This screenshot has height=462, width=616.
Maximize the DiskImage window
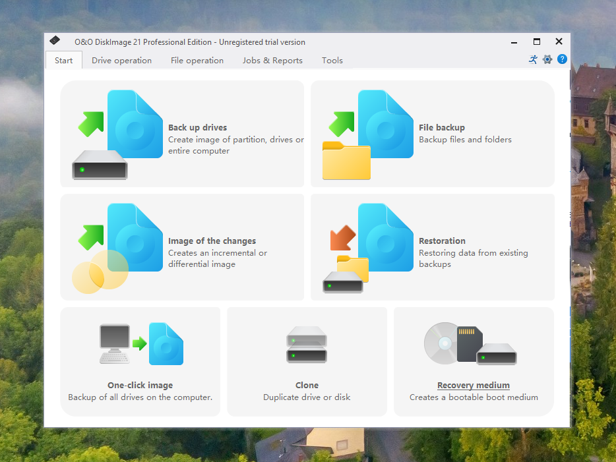pyautogui.click(x=537, y=42)
